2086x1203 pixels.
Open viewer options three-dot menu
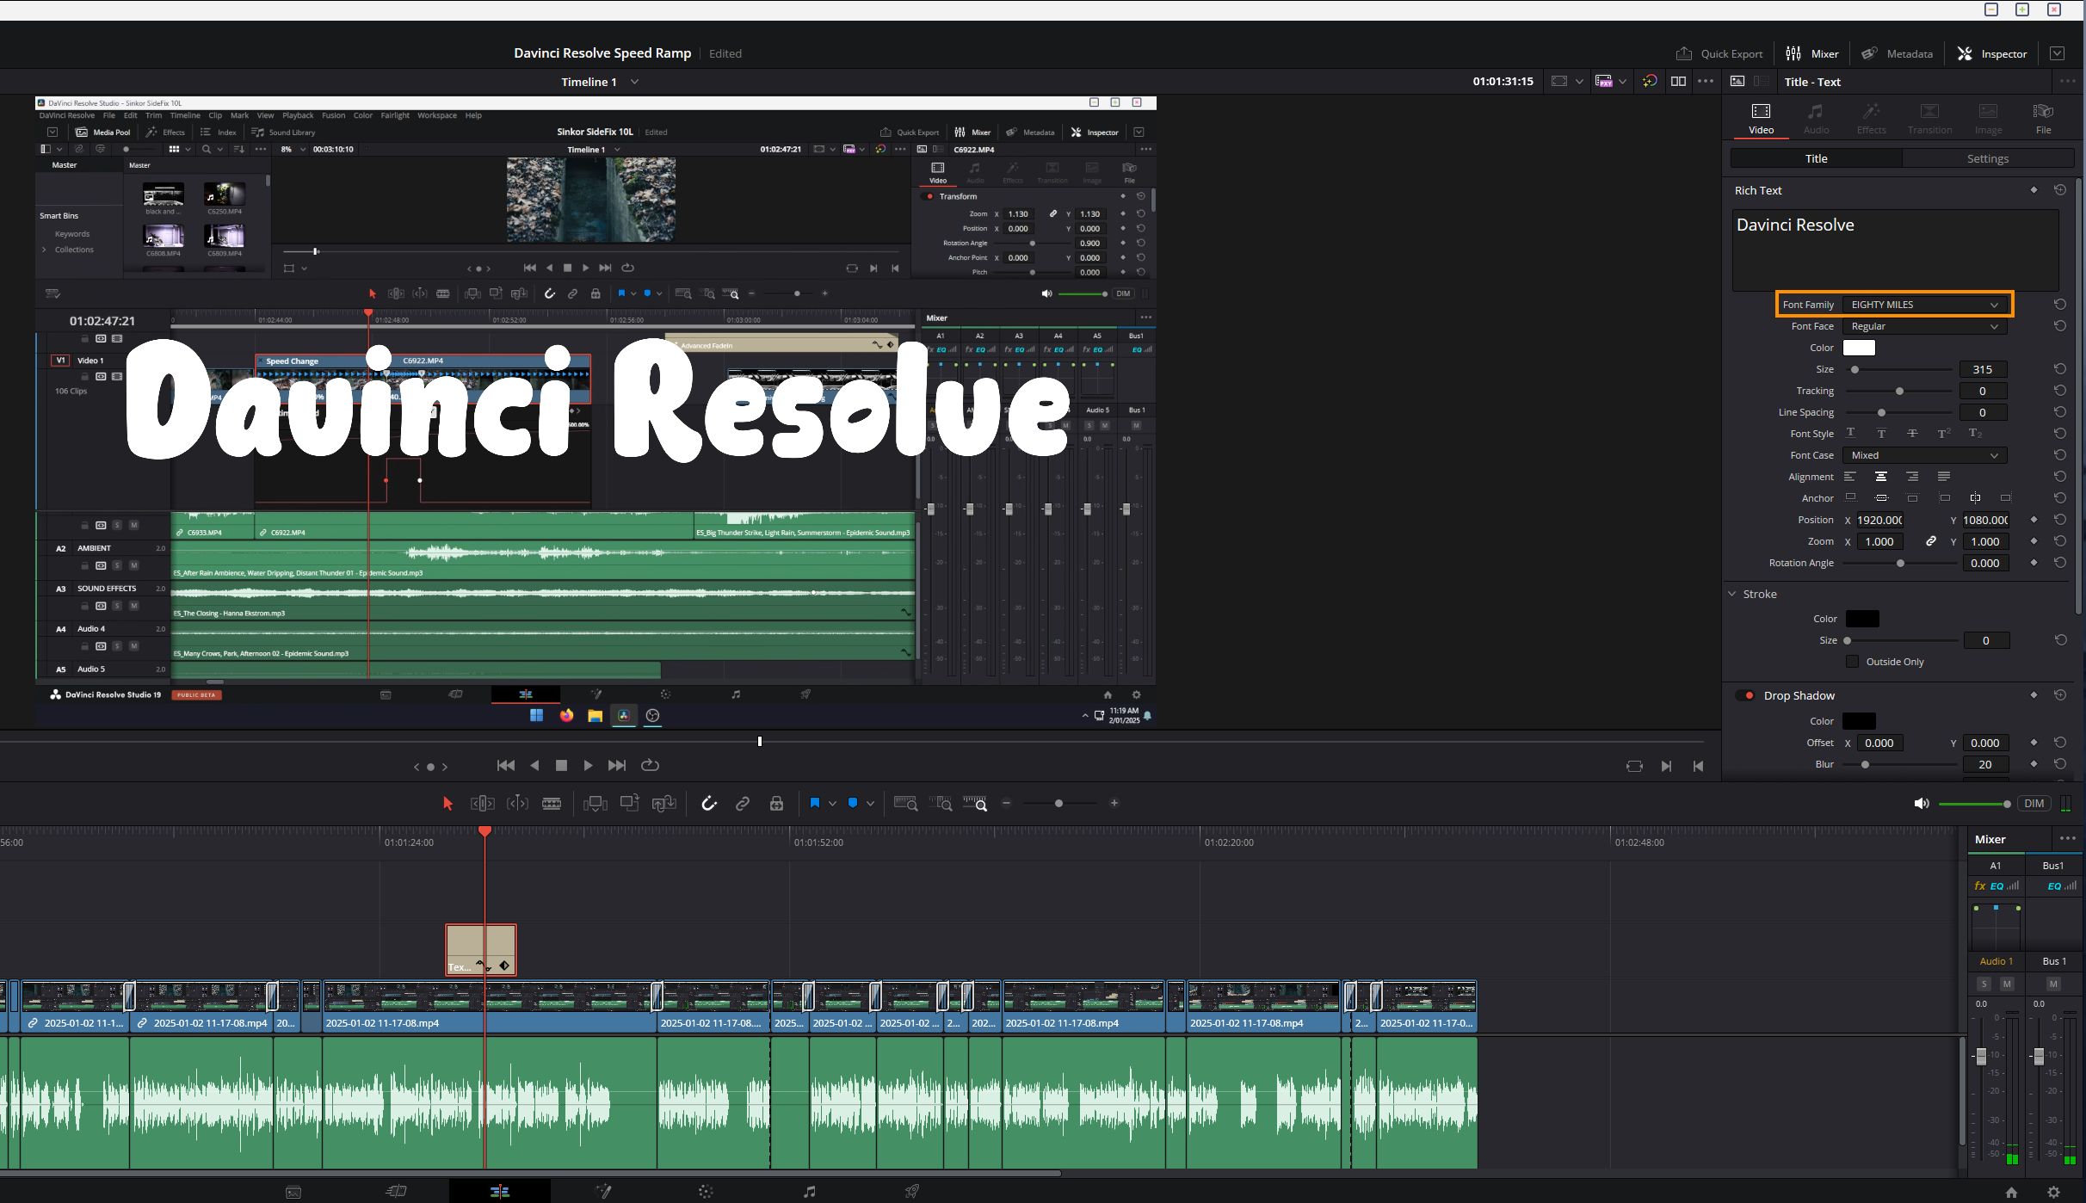1706,81
